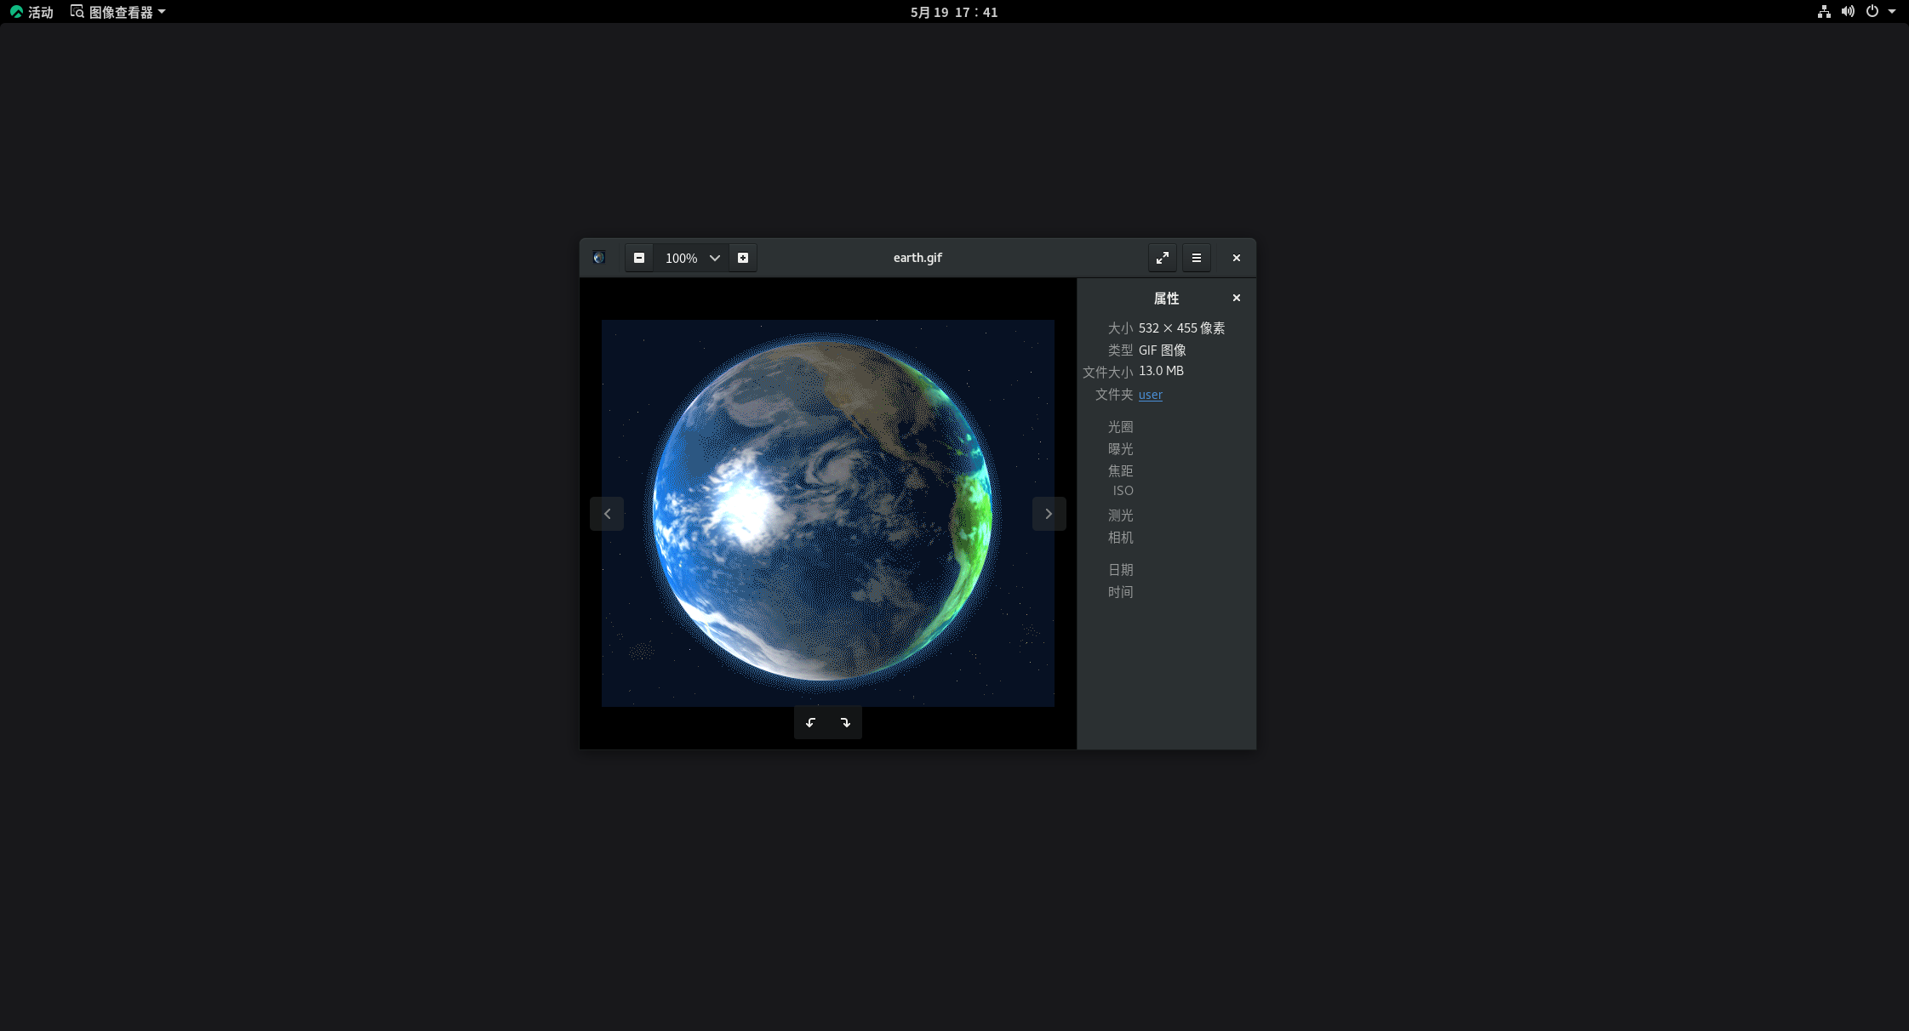Go to the next image arrow
1909x1031 pixels.
(1049, 514)
